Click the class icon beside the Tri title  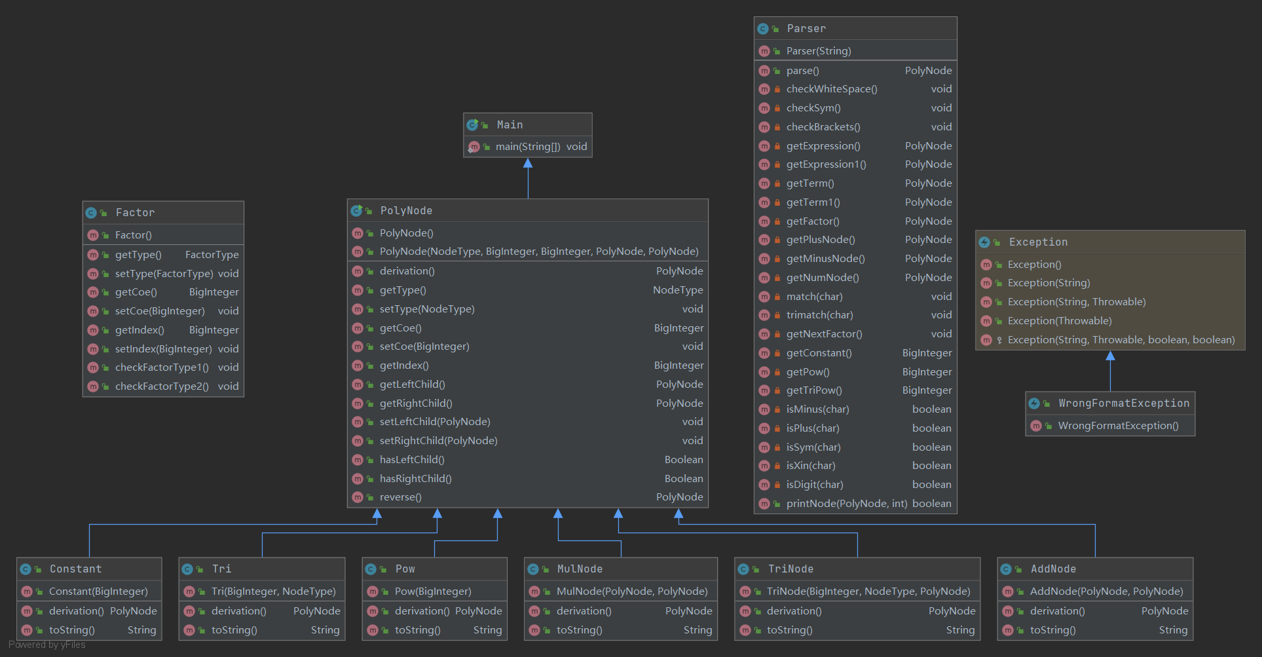187,569
